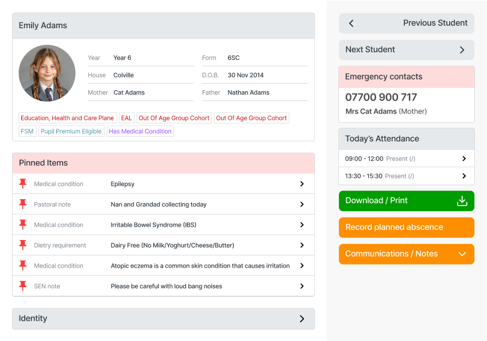Click the left chevron for Previous Student
Viewport: 487px width, 341px height.
pyautogui.click(x=351, y=24)
